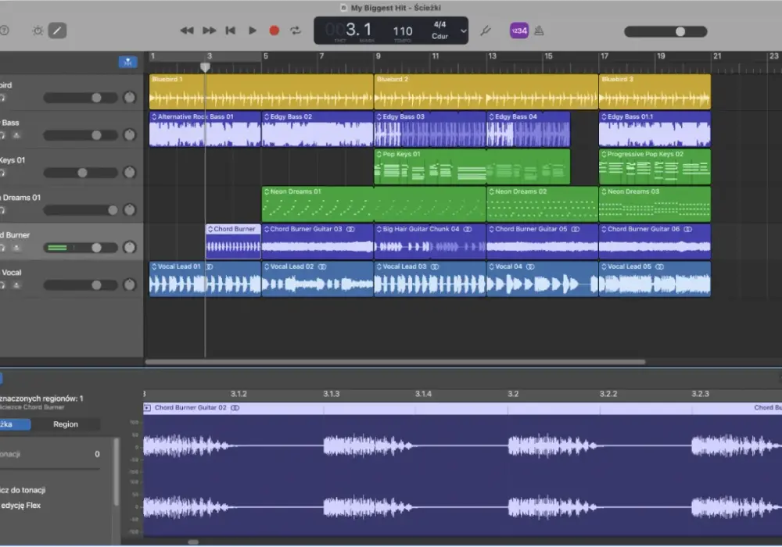
Task: Click loop icon on Chord Burner Guitar 03
Action: pos(350,229)
